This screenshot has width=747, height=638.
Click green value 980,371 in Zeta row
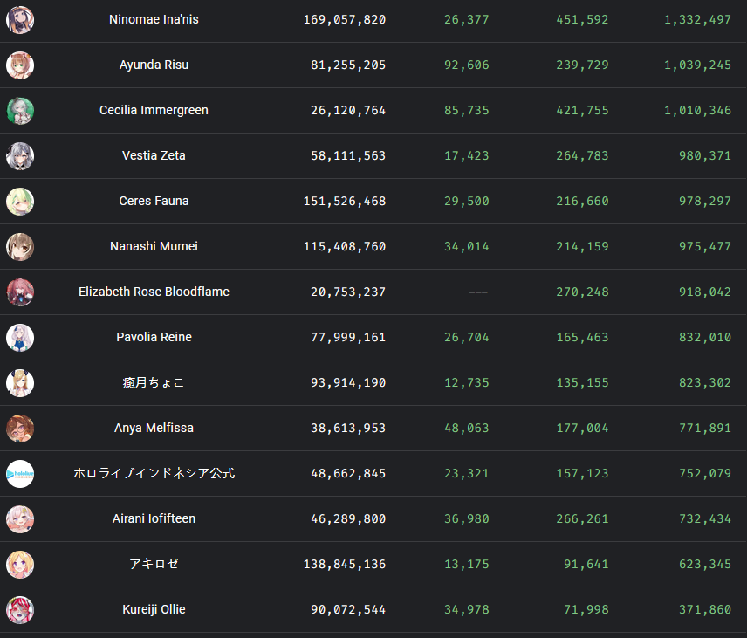704,156
